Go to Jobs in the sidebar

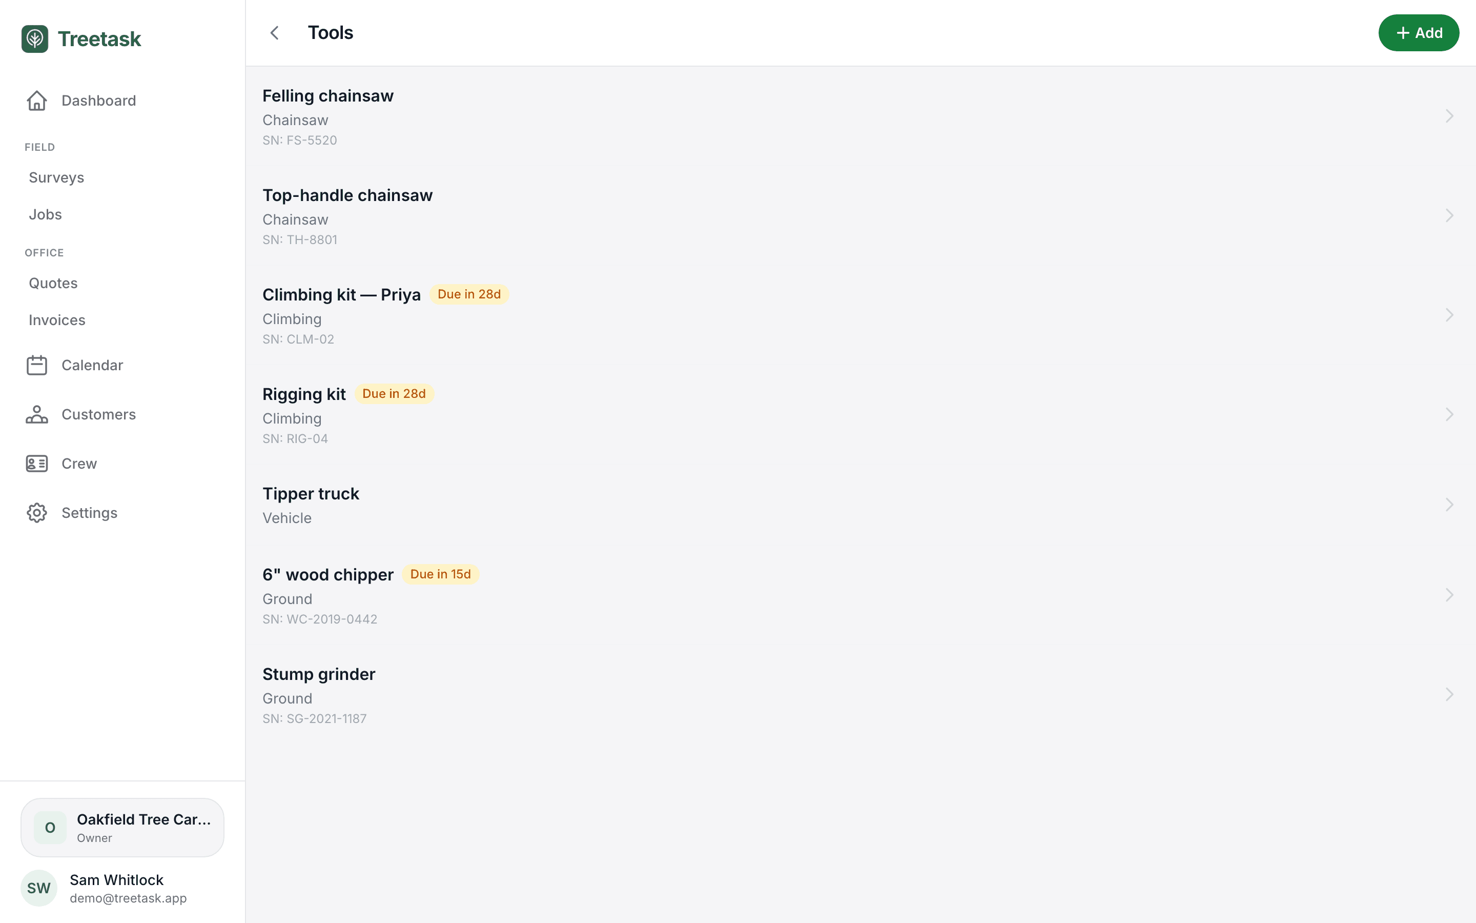pyautogui.click(x=45, y=214)
